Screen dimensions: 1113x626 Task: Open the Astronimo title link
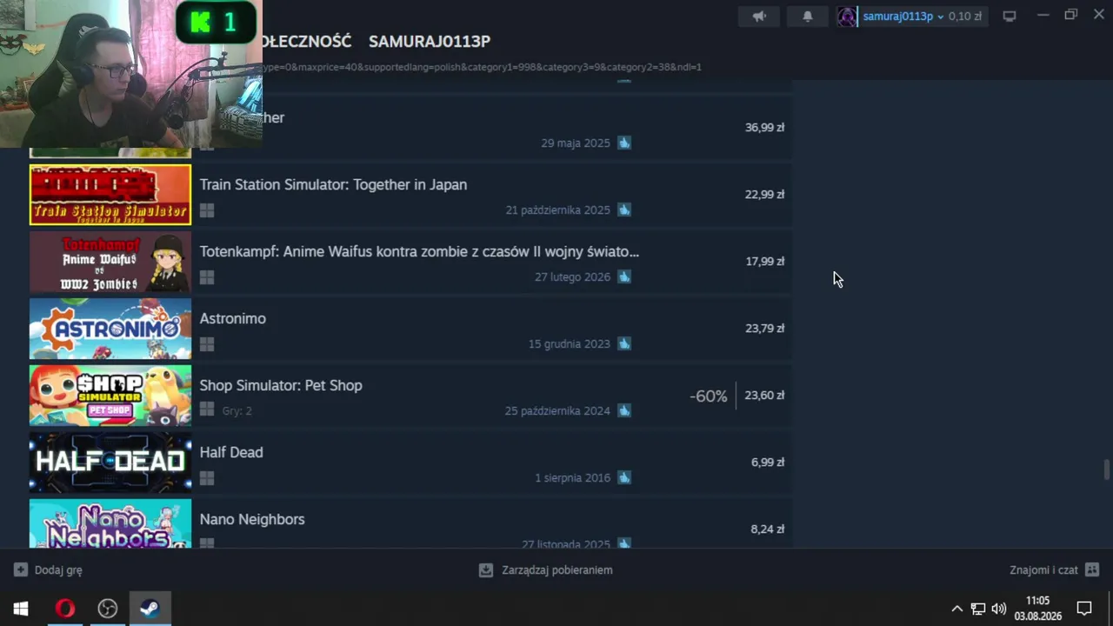233,318
